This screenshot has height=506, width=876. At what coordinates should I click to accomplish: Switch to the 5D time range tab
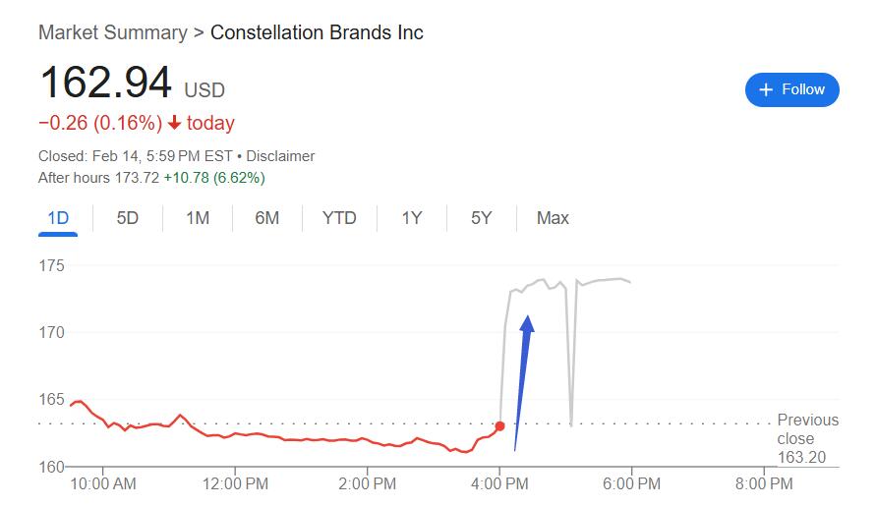[128, 218]
